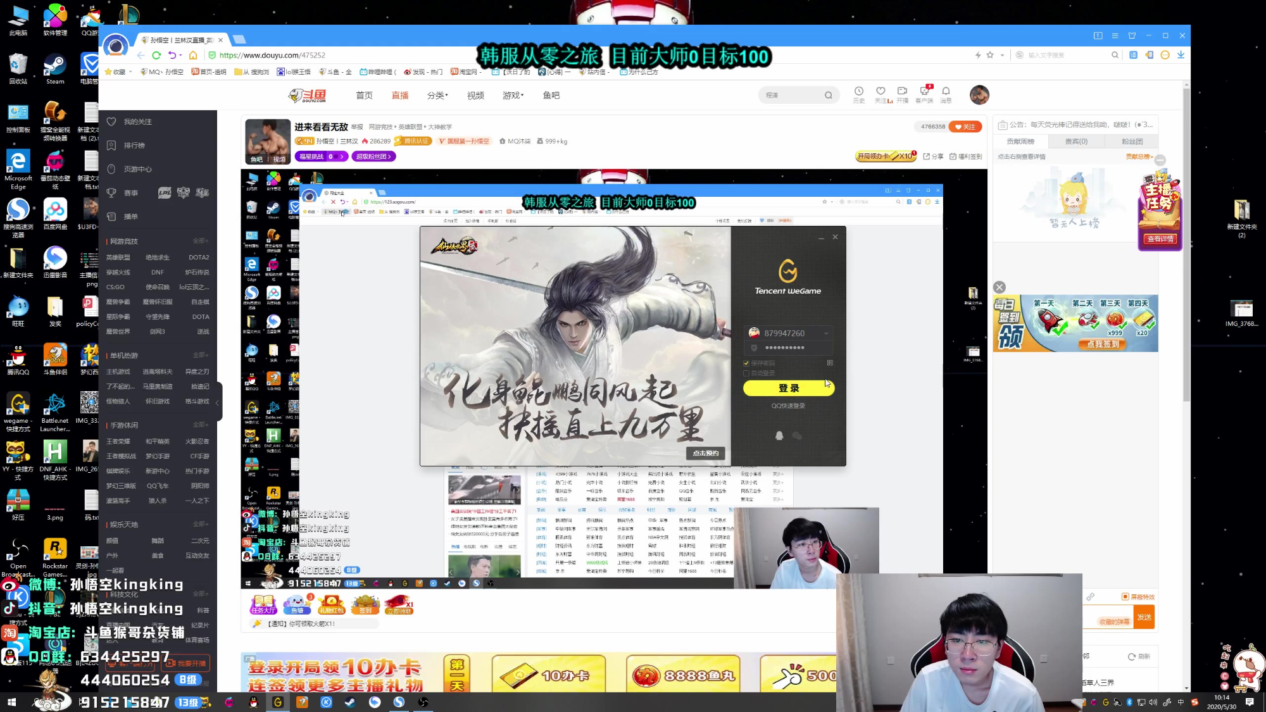Switch to the 贵宾(0) tab
The height and width of the screenshot is (712, 1266).
(1075, 141)
